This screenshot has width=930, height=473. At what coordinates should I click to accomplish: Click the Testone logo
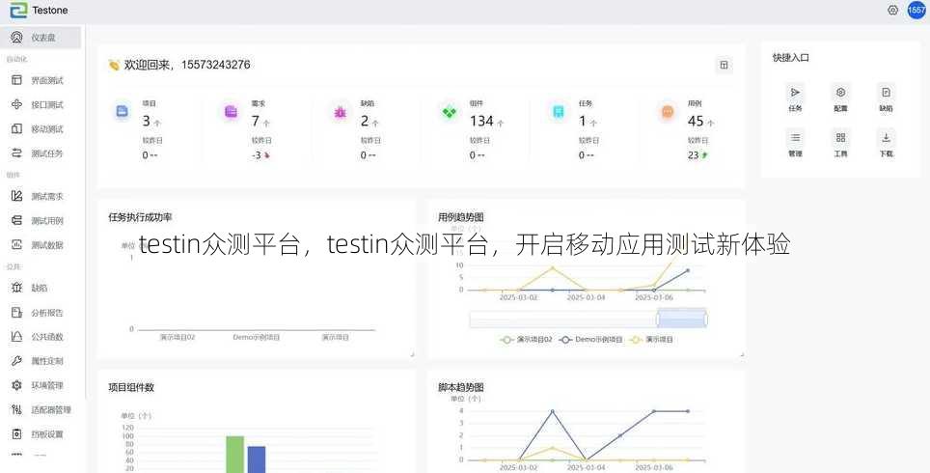pos(39,10)
